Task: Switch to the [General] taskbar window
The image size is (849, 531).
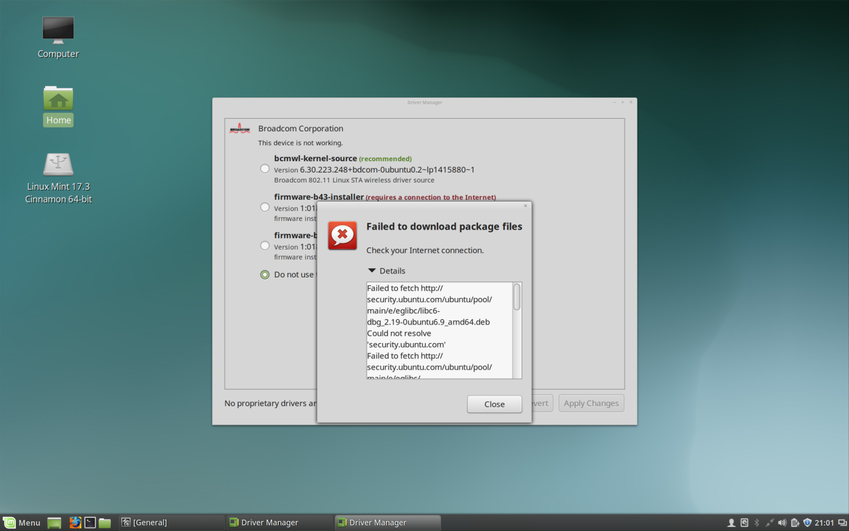Action: tap(172, 522)
